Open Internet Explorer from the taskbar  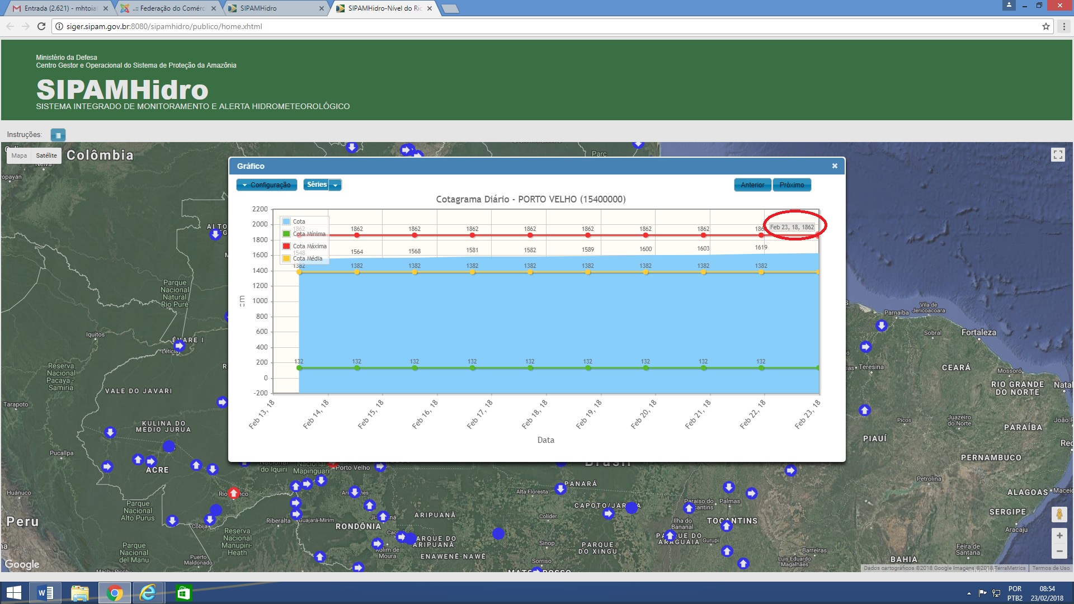pos(148,593)
